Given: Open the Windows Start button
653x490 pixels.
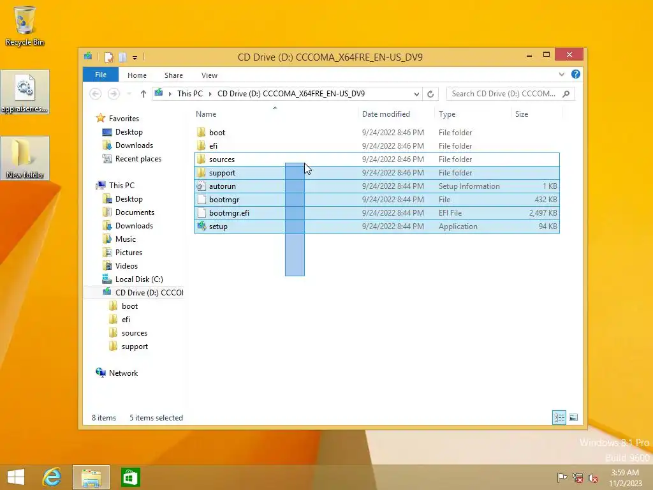Looking at the screenshot, I should pyautogui.click(x=16, y=477).
